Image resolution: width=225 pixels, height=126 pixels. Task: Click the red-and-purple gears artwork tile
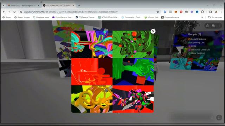tap(133, 99)
